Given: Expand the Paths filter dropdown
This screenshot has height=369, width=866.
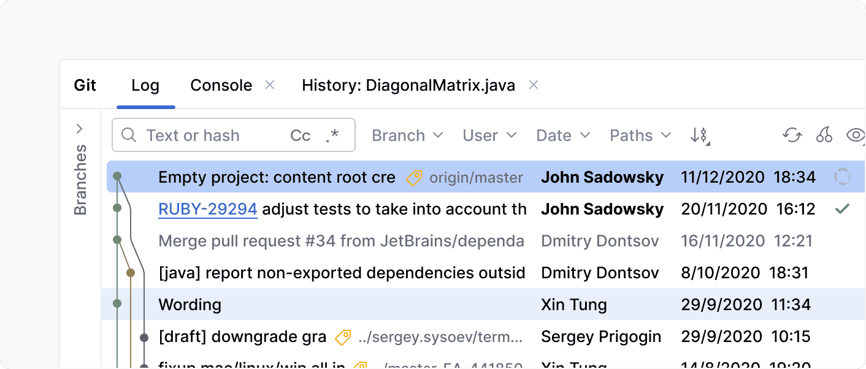Looking at the screenshot, I should (x=640, y=135).
